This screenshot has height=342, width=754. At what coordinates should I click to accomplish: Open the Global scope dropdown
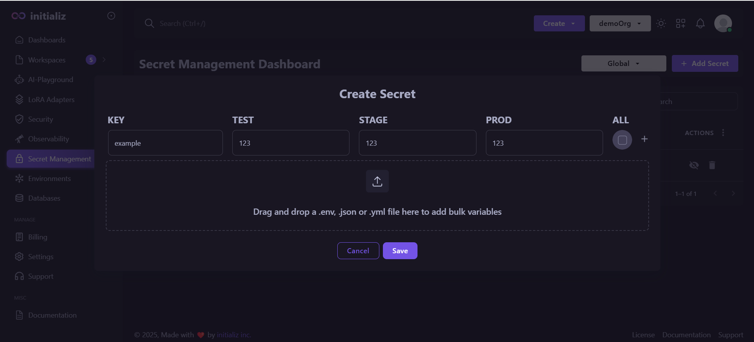[x=624, y=64]
